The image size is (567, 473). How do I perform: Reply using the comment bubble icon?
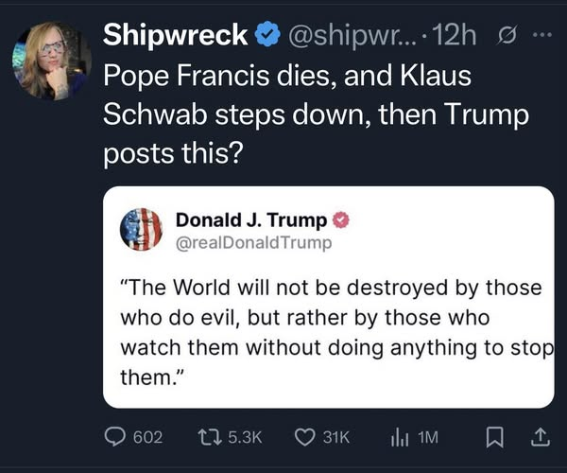point(116,437)
